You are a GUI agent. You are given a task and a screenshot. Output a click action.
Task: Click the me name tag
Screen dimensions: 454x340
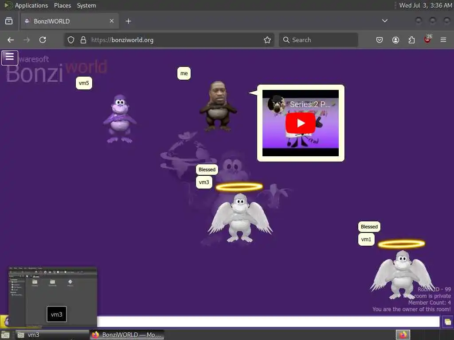[184, 73]
